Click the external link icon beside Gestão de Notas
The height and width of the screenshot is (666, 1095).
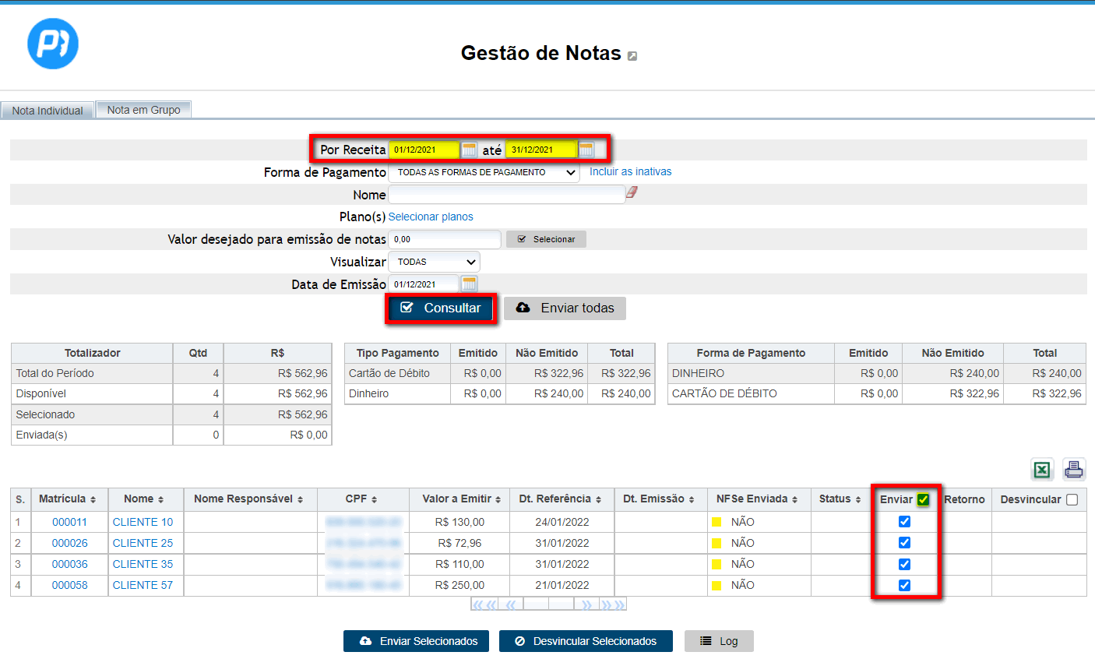[632, 56]
